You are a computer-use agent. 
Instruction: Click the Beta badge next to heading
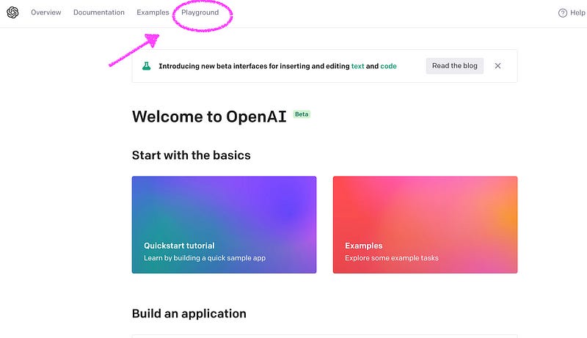pos(302,114)
